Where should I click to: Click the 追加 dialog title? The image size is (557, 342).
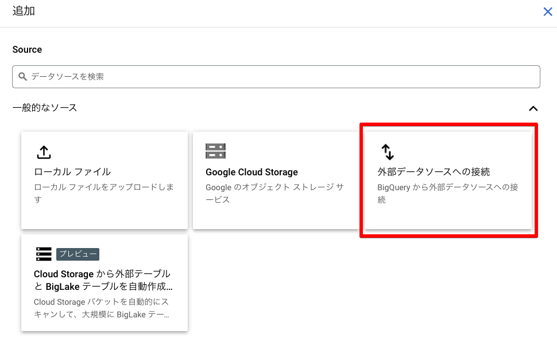point(23,10)
